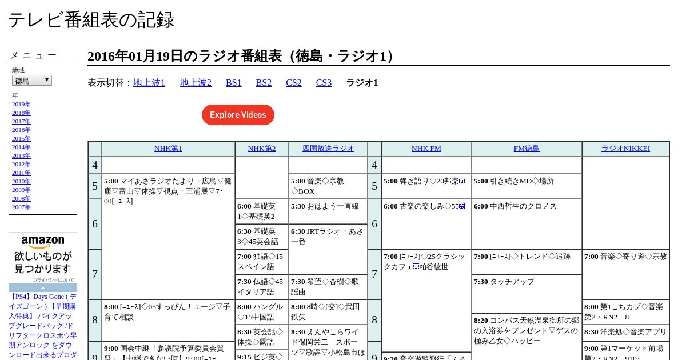Click the 5:00 引き続きMD◇場所 program cell
The height and width of the screenshot is (360, 686).
tap(527, 186)
